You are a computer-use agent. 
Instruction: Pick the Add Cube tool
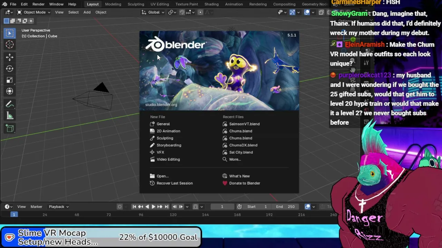[x=10, y=128]
